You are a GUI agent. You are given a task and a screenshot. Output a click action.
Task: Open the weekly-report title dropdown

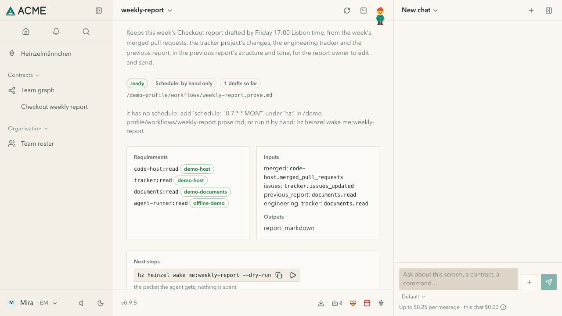point(147,11)
